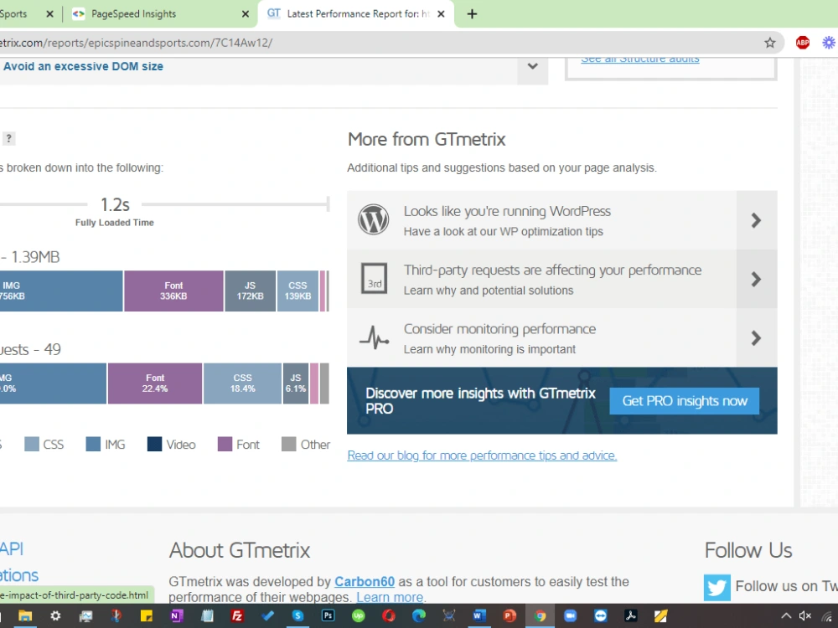Open the AdBlock Plus extension
Viewport: 838px width, 628px height.
click(x=802, y=43)
